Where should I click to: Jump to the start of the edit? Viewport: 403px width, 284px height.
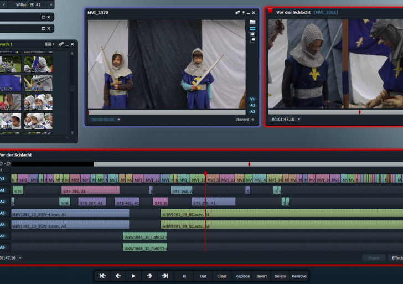tap(102, 276)
